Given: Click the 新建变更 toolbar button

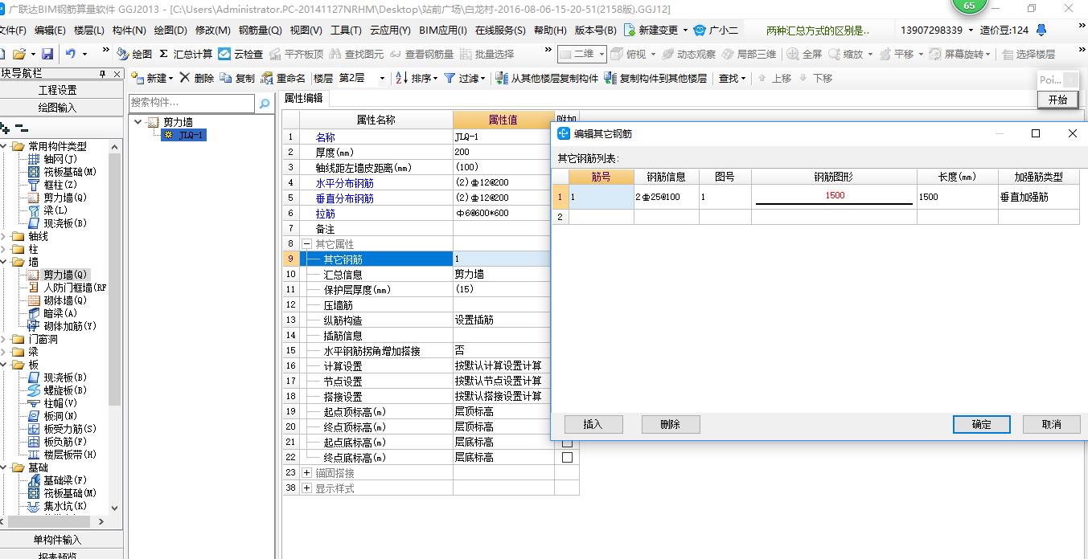Looking at the screenshot, I should (655, 31).
